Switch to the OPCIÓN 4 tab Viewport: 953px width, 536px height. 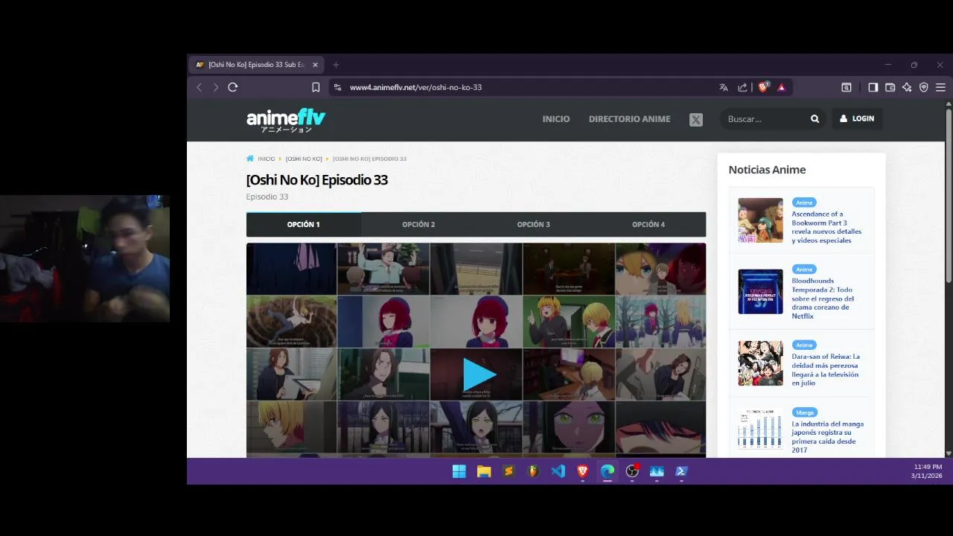[x=648, y=224]
